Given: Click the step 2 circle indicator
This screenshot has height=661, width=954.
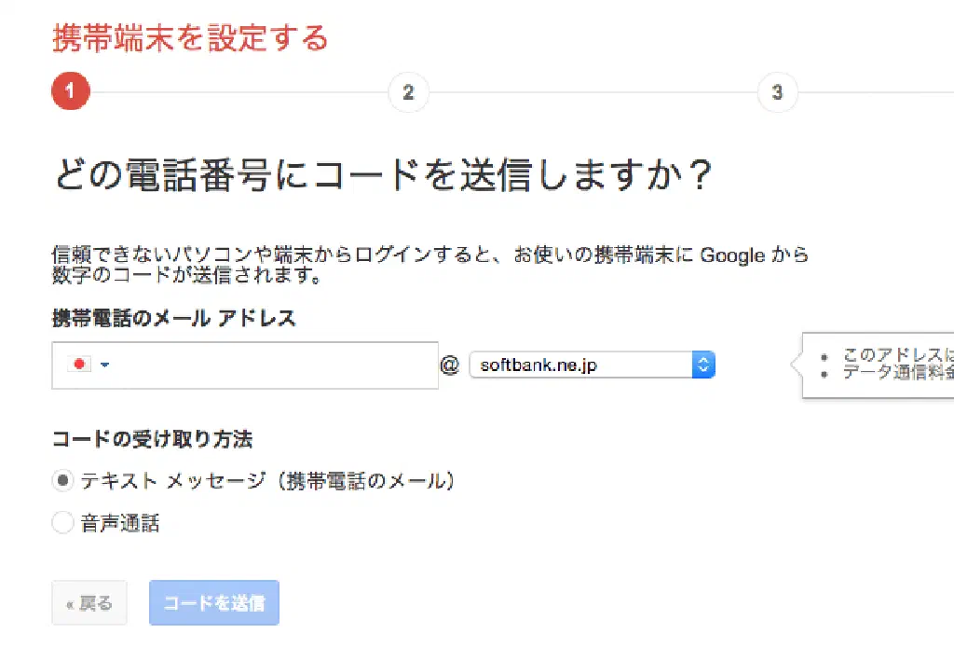Looking at the screenshot, I should [408, 92].
